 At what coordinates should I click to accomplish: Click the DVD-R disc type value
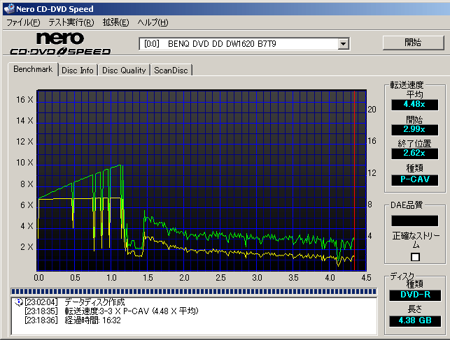pyautogui.click(x=415, y=295)
